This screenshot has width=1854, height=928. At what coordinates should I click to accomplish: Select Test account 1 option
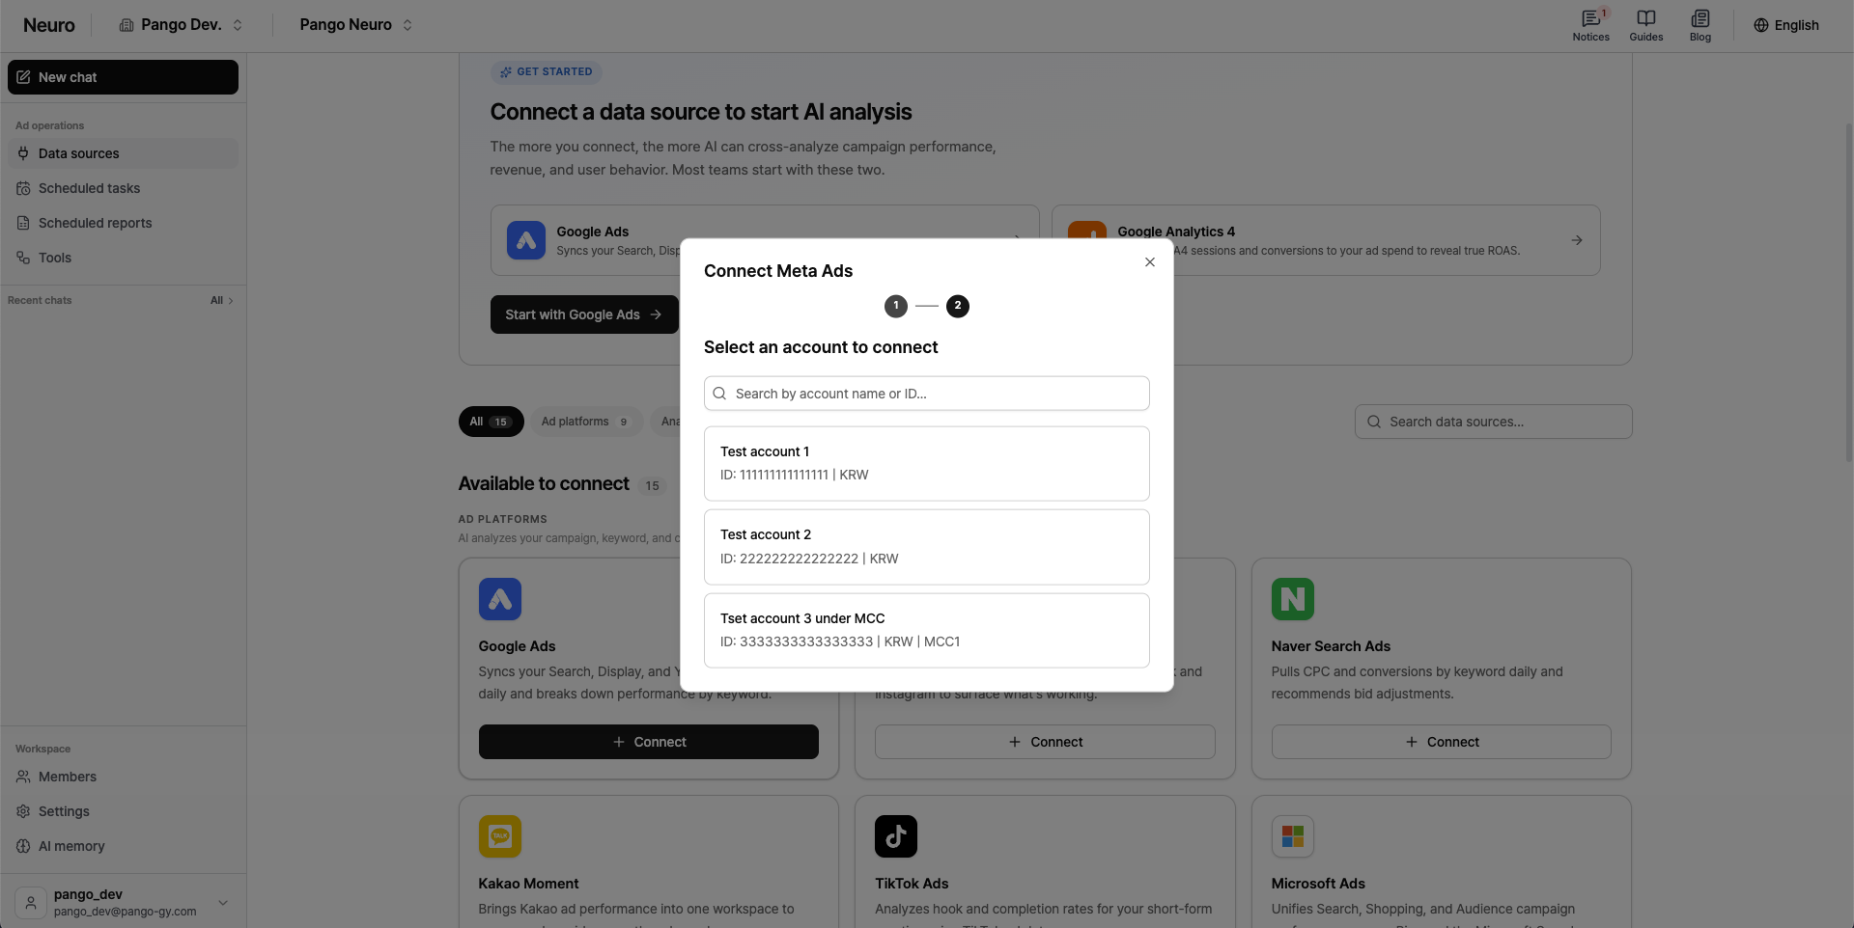(x=926, y=463)
